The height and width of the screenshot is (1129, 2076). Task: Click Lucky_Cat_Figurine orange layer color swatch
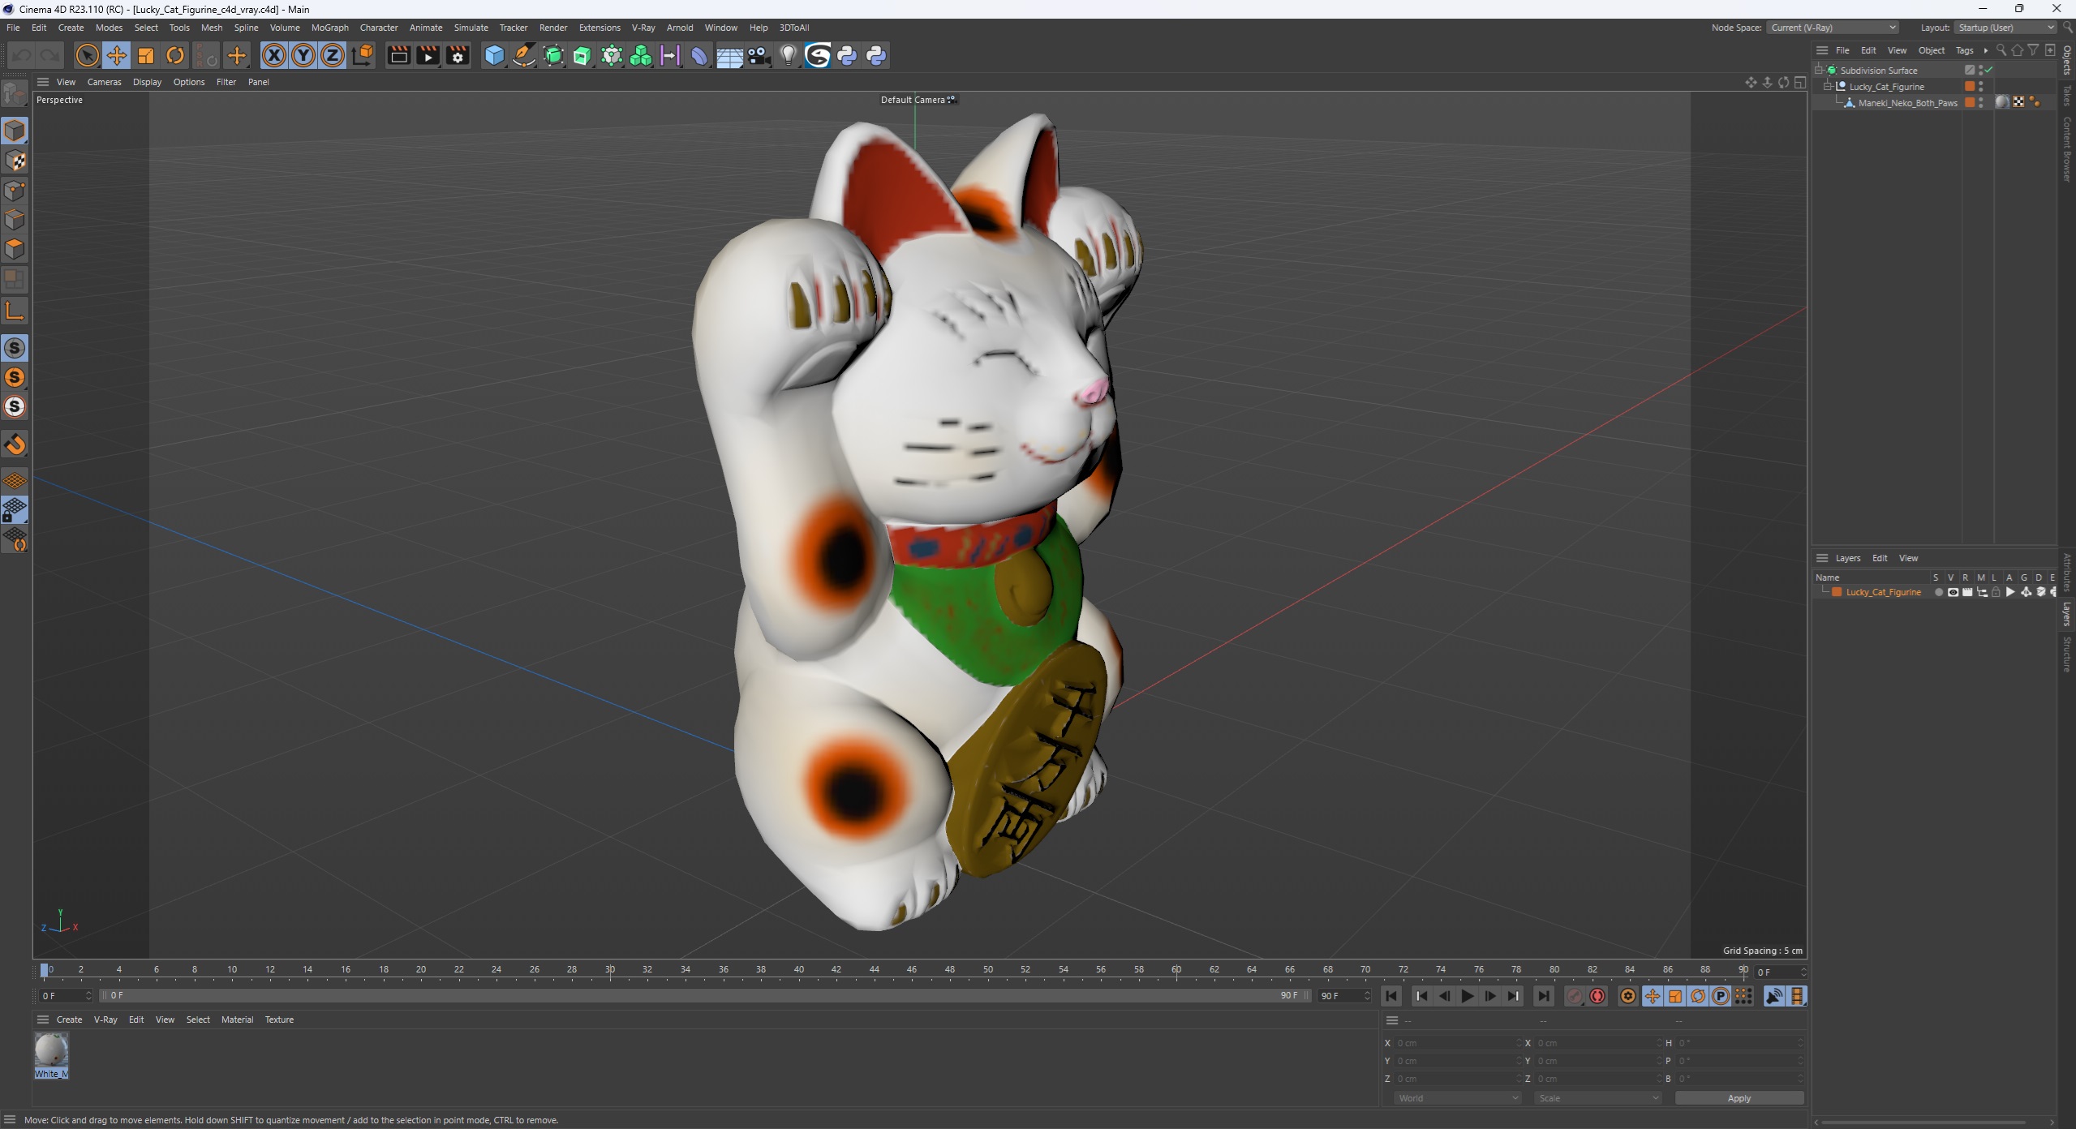click(x=1970, y=87)
